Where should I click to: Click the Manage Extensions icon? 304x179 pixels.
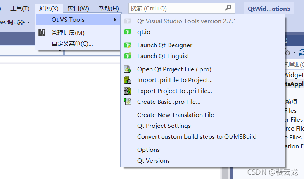[x=42, y=33]
